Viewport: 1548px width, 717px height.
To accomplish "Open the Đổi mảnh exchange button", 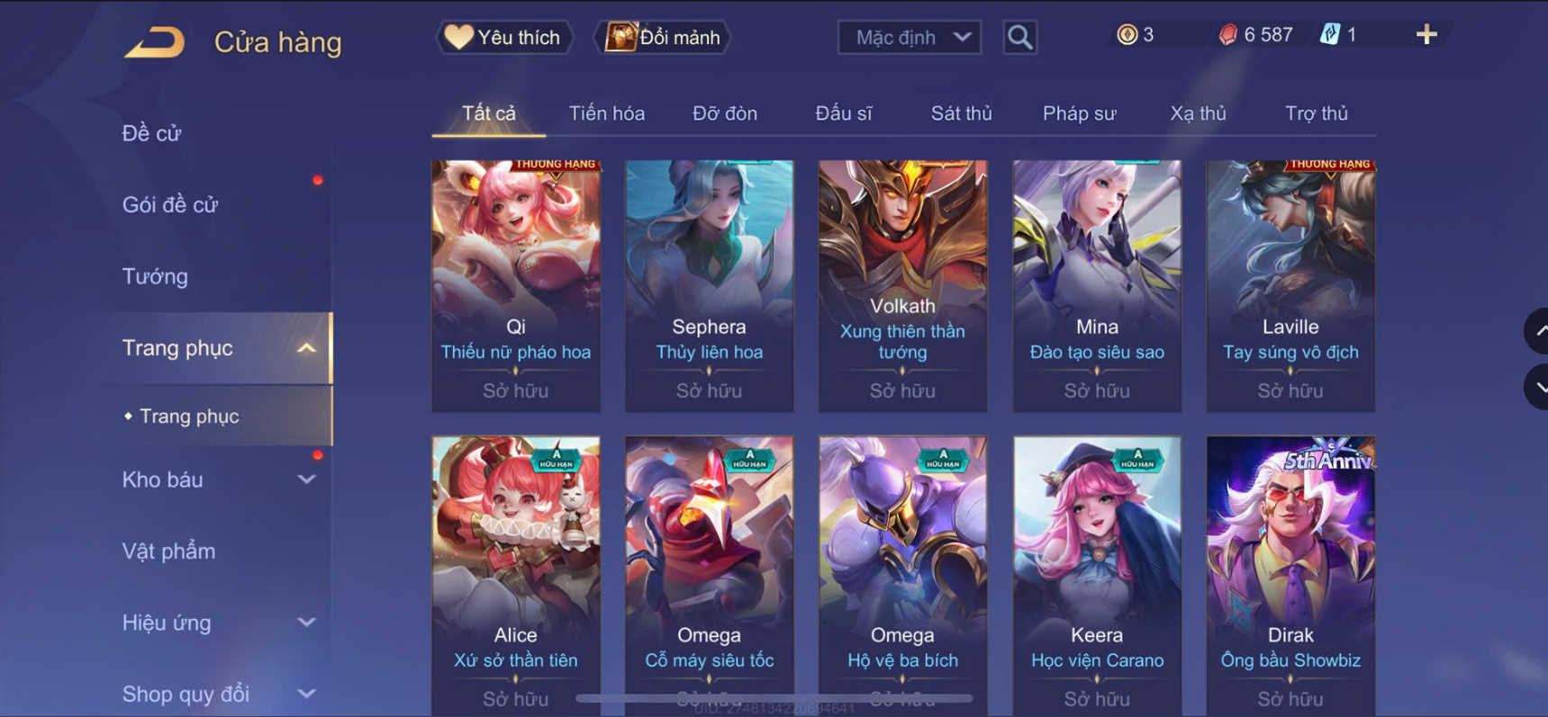I will tap(663, 38).
